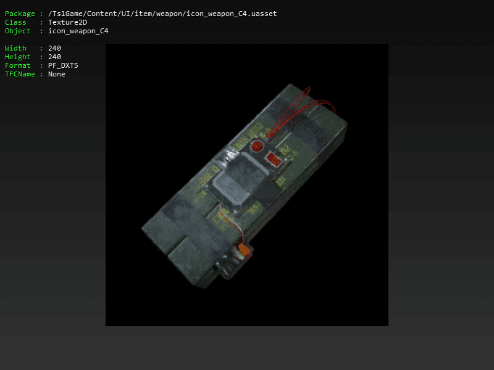Select the Texture2D class value
Image resolution: width=494 pixels, height=370 pixels.
point(67,22)
